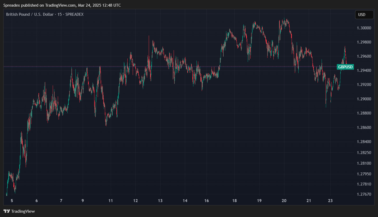Click price level 1.27670
The height and width of the screenshot is (217, 378).
pos(364,194)
